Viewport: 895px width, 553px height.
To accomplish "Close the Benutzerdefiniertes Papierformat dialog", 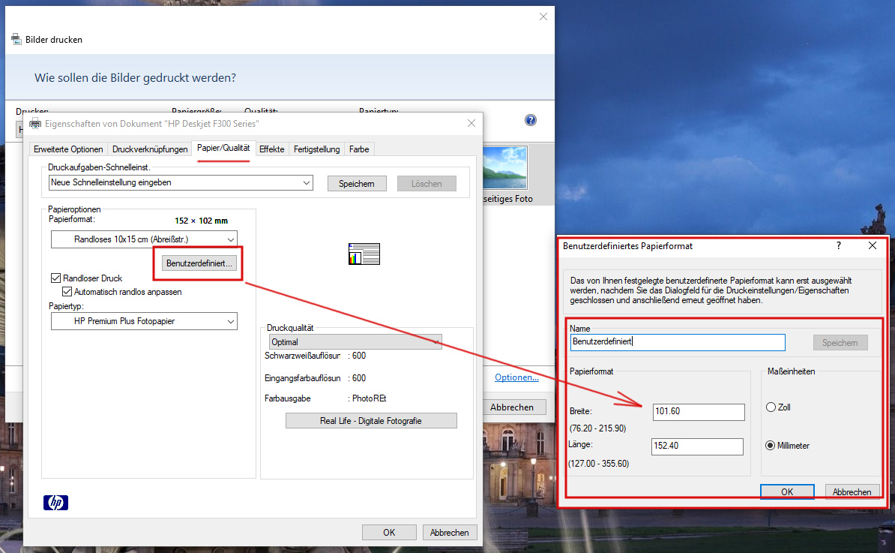I will [873, 245].
